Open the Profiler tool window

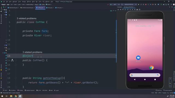coord(45,90)
